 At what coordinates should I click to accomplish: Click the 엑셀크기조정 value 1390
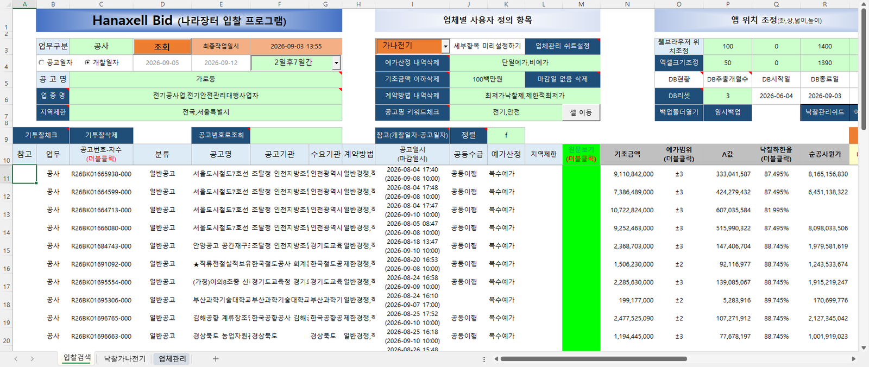[824, 63]
